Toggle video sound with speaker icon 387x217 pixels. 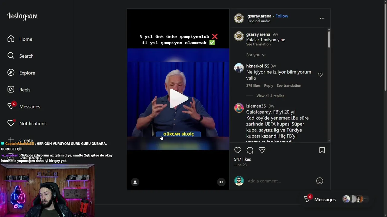(221, 182)
